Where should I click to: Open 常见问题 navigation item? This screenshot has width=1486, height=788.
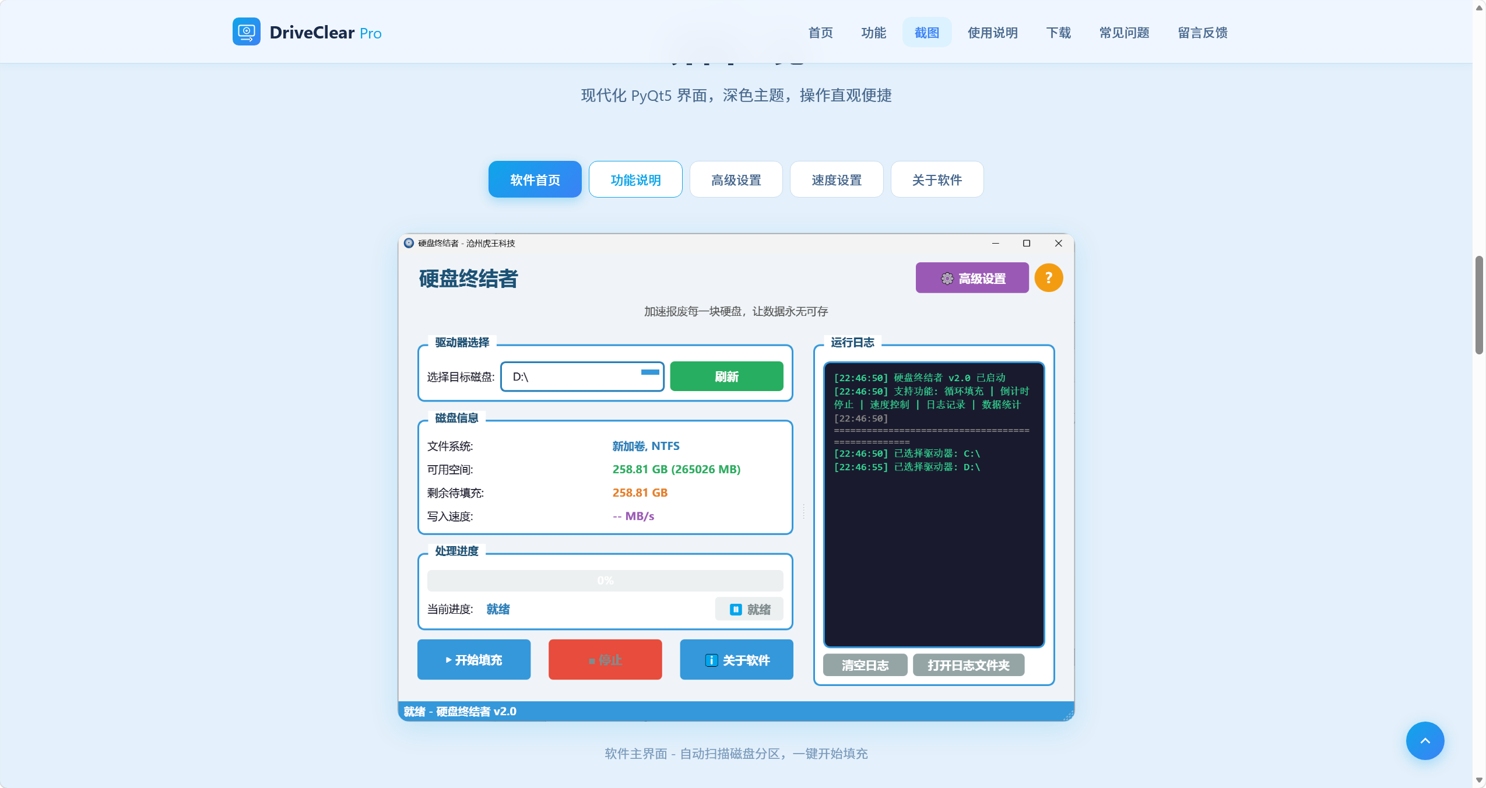[x=1125, y=33]
